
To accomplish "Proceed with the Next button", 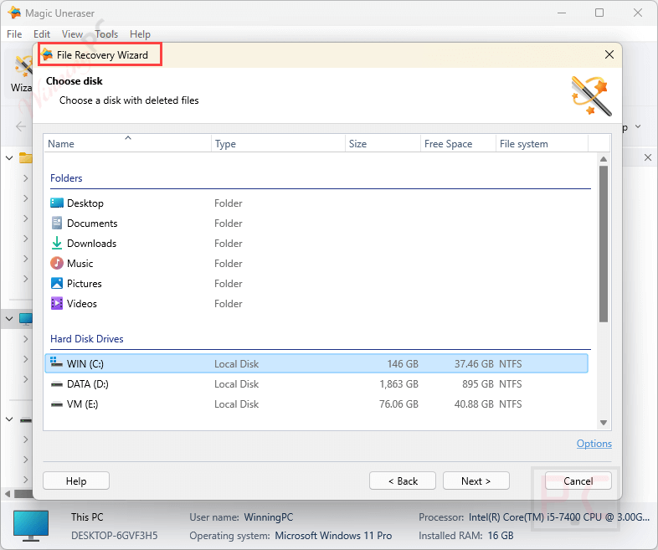I will click(x=476, y=481).
